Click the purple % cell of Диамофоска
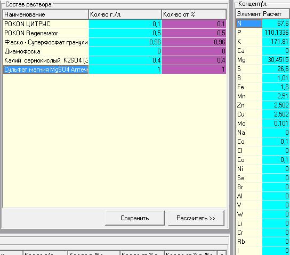 194,51
